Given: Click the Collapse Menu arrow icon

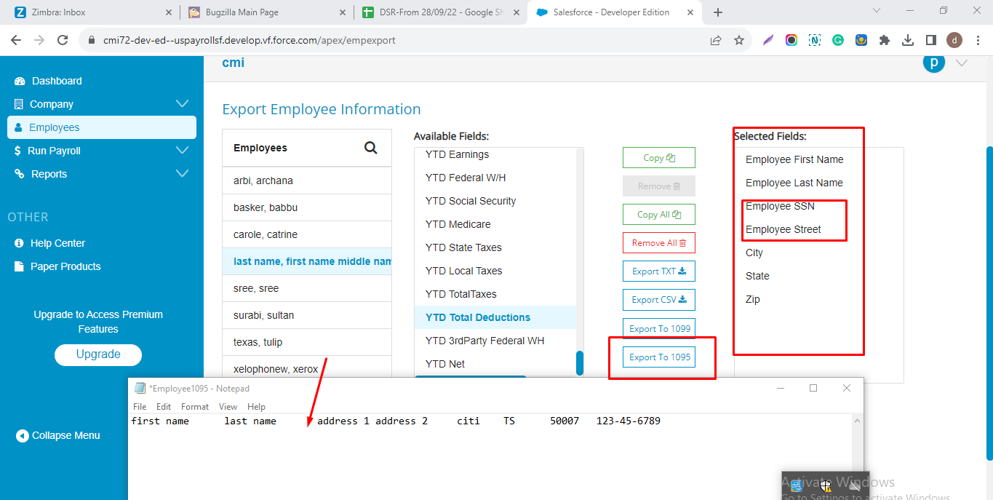Looking at the screenshot, I should click(x=22, y=435).
